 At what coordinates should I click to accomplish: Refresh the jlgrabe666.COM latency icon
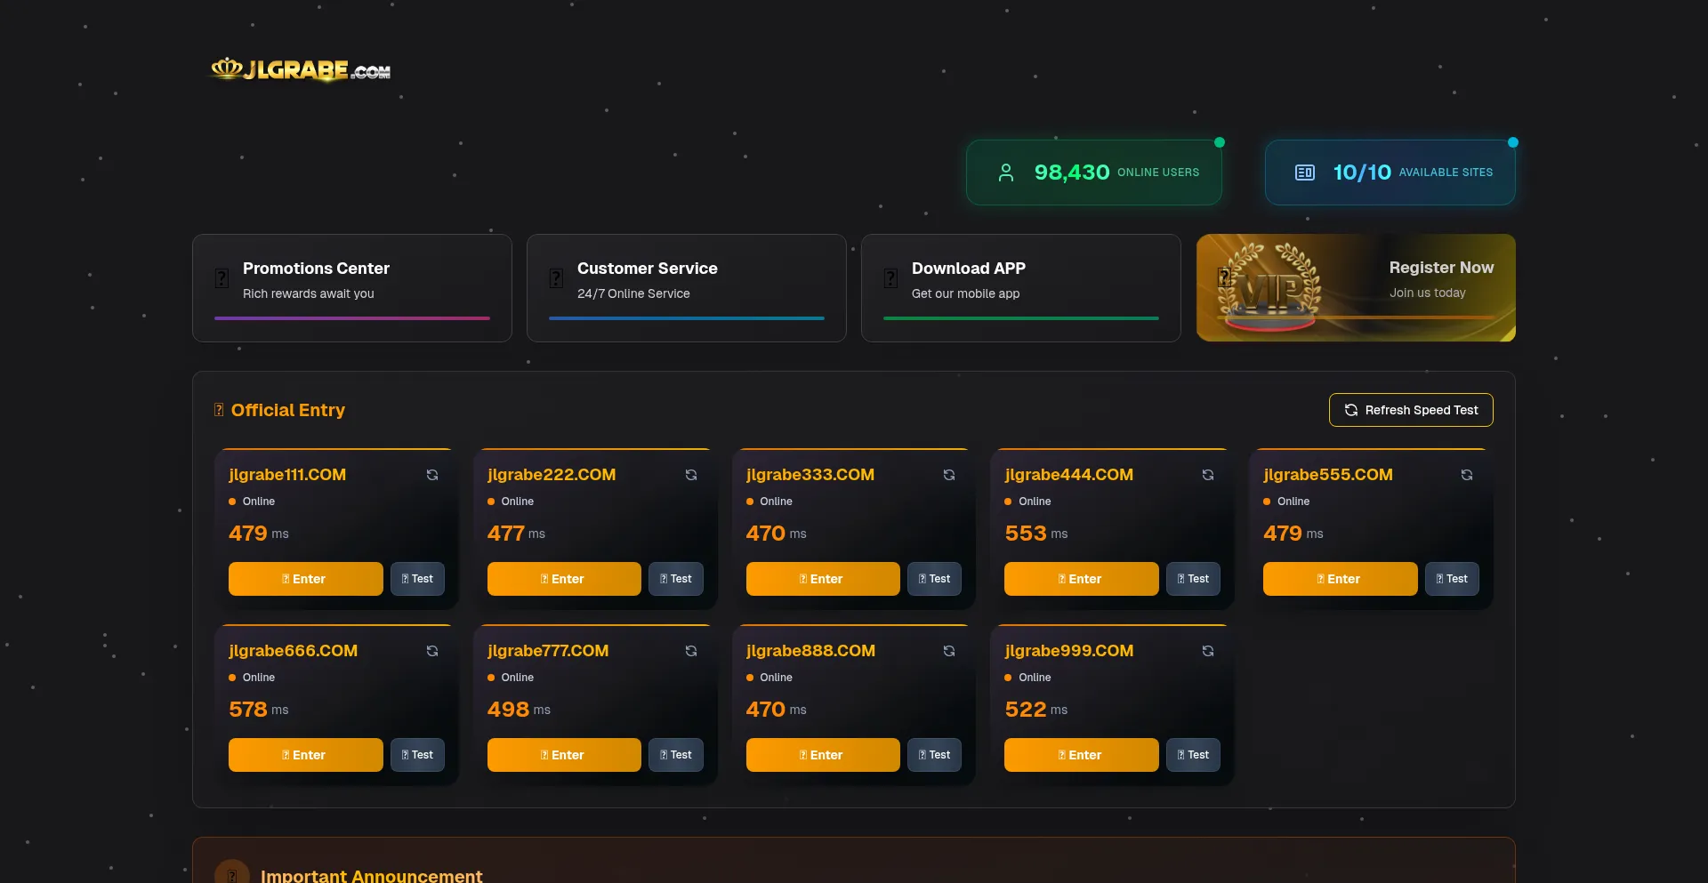(x=432, y=651)
